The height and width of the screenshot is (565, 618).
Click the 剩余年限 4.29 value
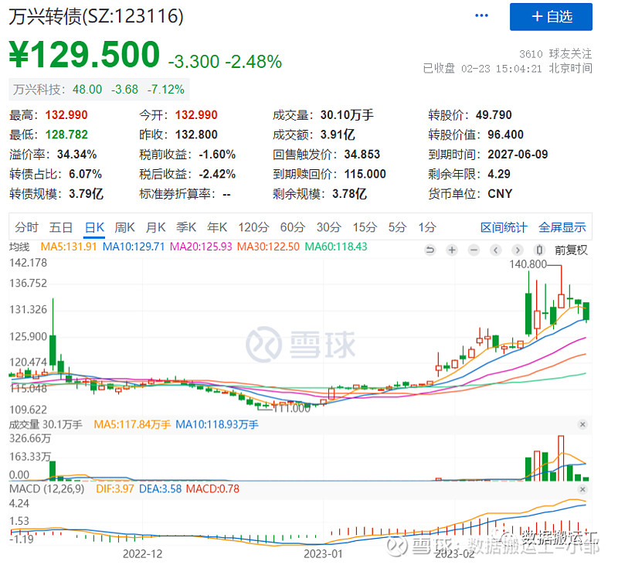click(x=498, y=174)
